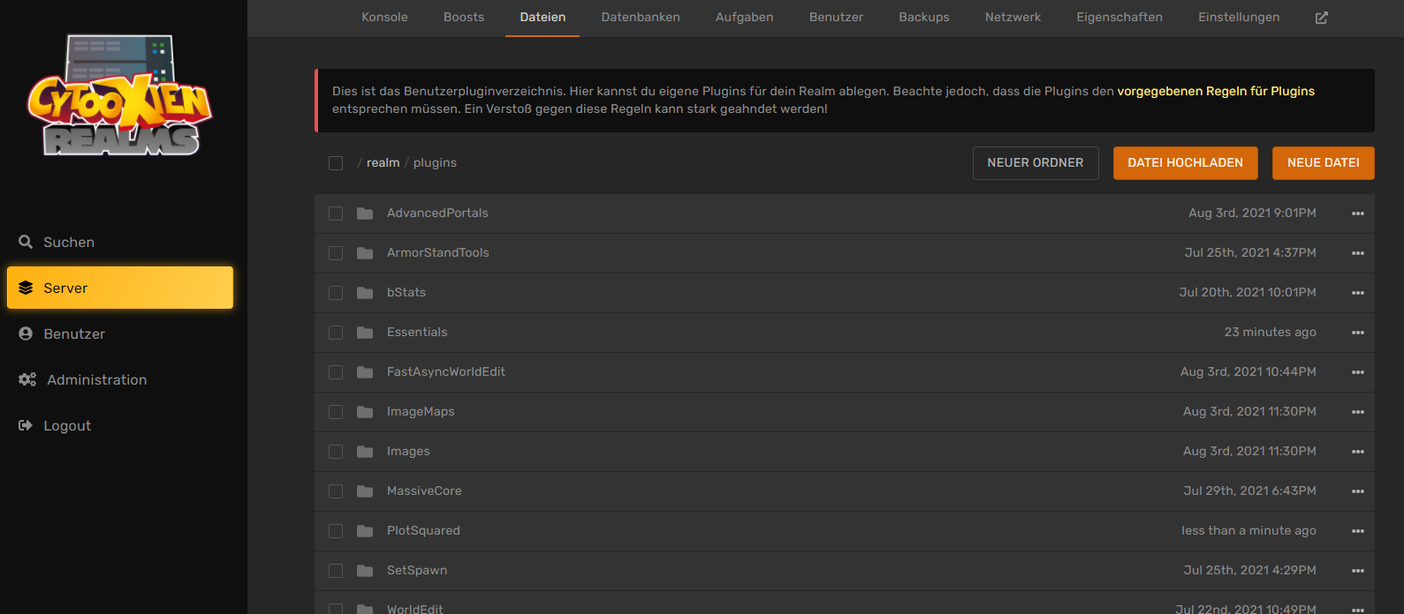Click the folder icon for ArmorStandTools
Viewport: 1404px width, 614px height.
pyautogui.click(x=365, y=253)
